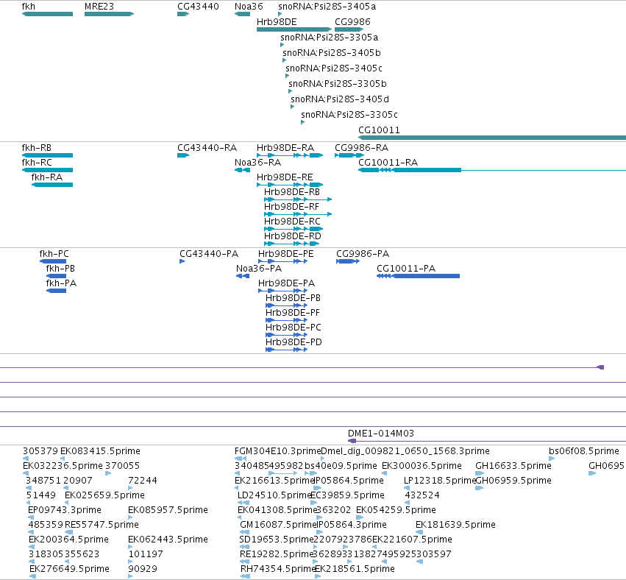Click the EK200364.5prime EST label
The height and width of the screenshot is (580, 626).
[68, 540]
